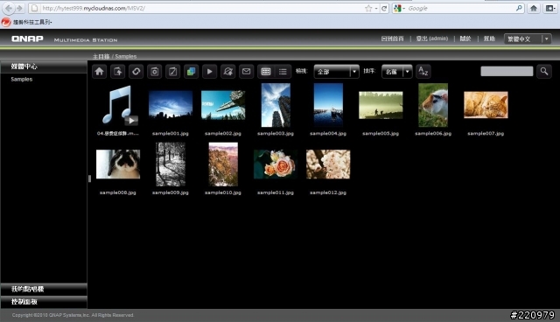Reload the page with the browser refresh icon
The width and height of the screenshot is (560, 322).
point(384,8)
